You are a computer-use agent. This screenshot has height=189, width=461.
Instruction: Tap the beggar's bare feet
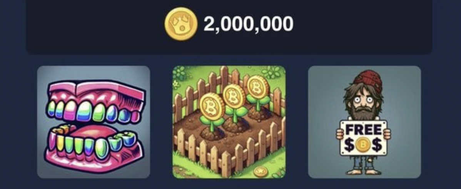[364, 172]
